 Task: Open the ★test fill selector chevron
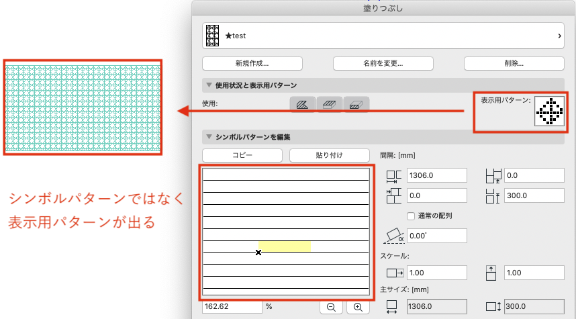click(559, 36)
